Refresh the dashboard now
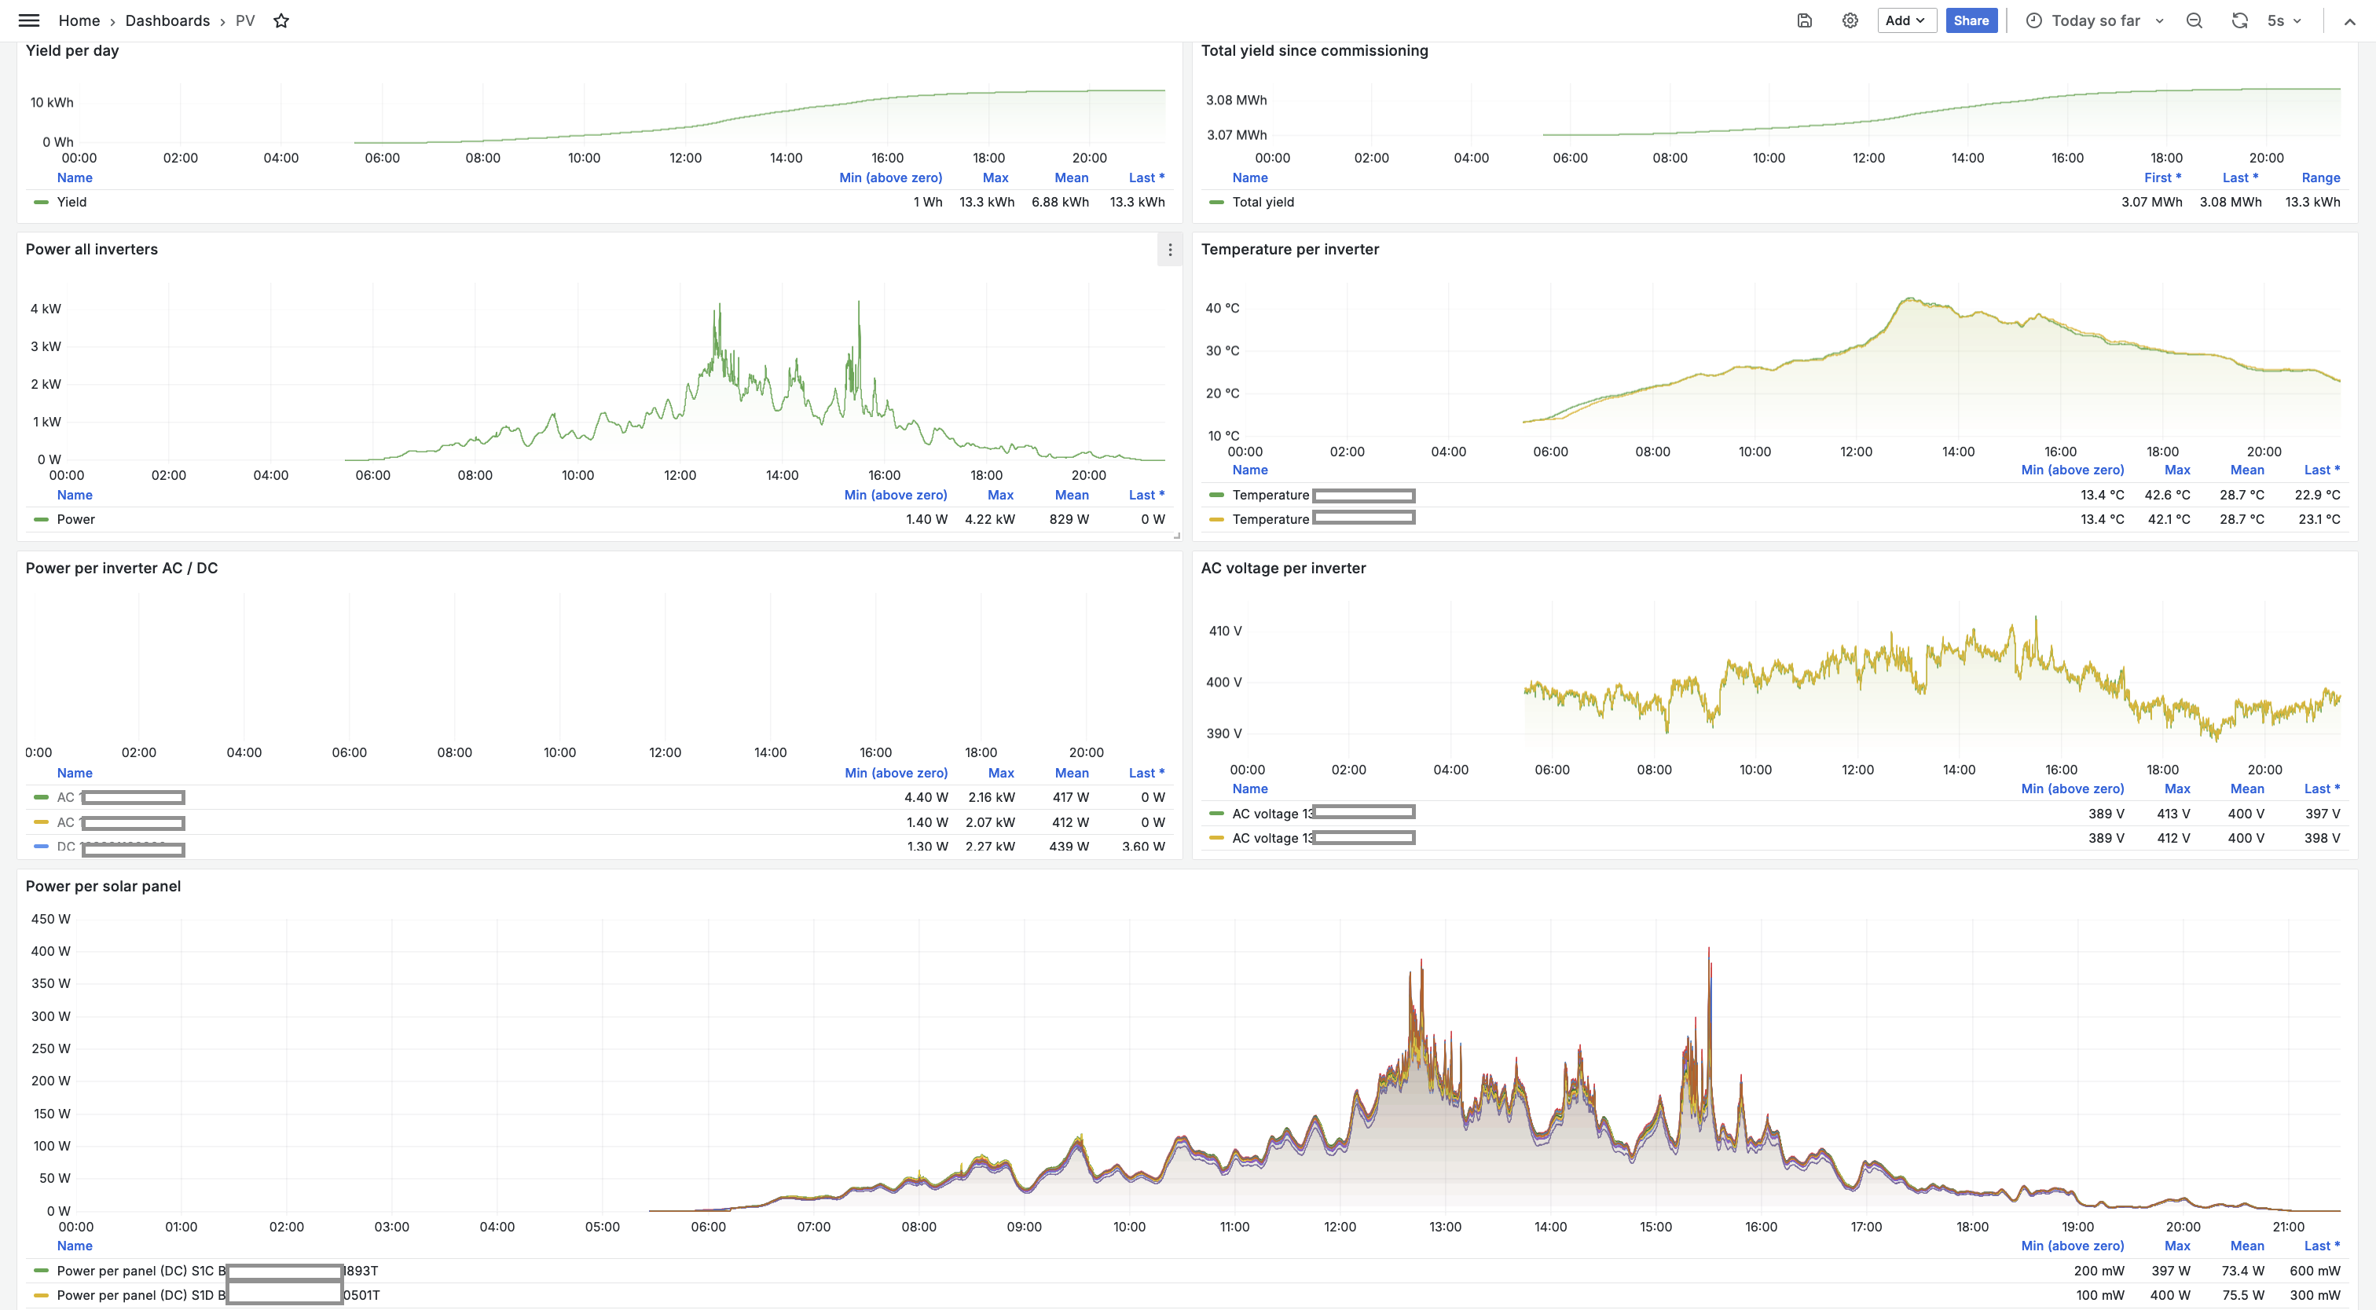 coord(2239,20)
